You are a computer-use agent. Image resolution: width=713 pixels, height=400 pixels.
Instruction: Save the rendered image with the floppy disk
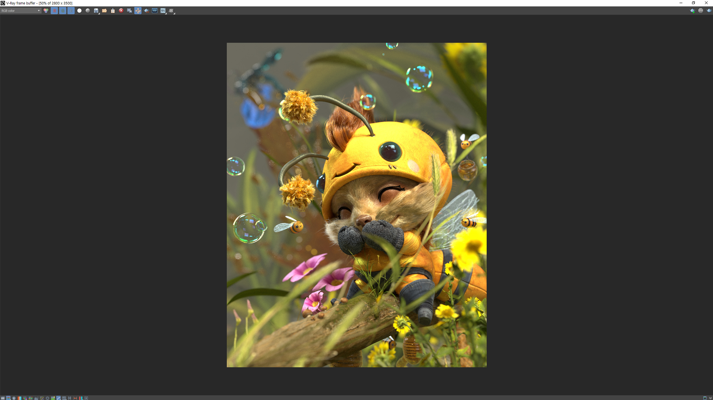[x=96, y=11]
